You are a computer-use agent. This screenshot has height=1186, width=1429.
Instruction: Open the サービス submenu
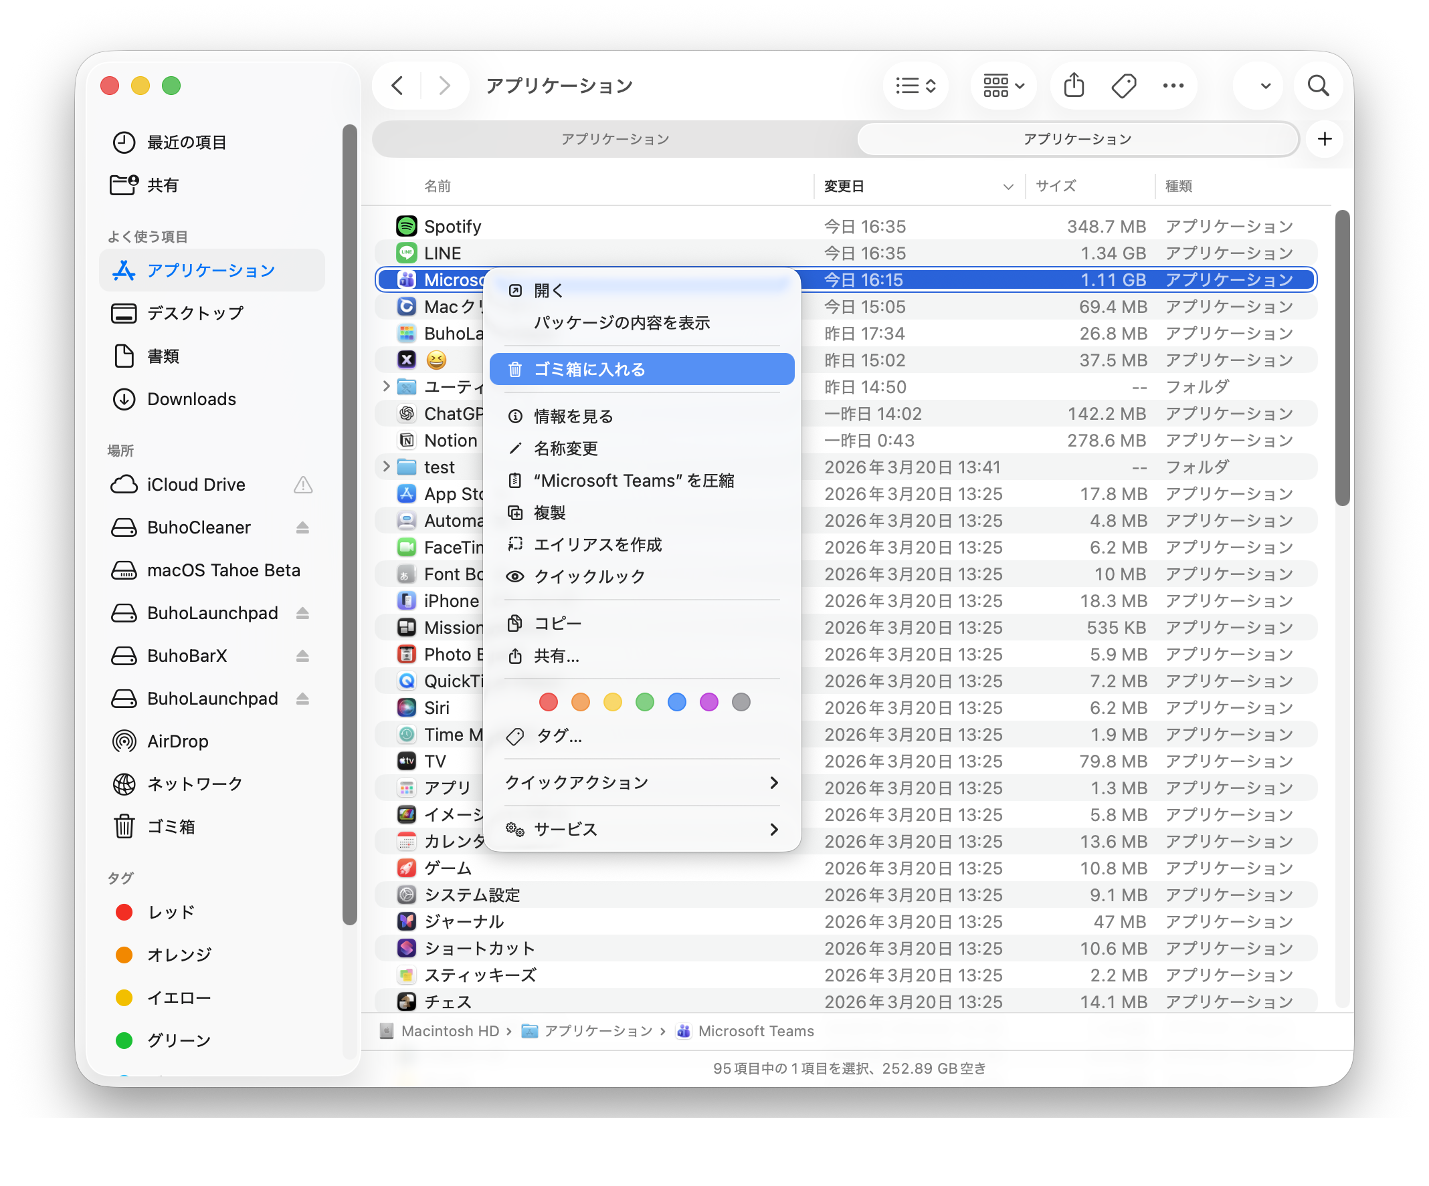(x=642, y=830)
